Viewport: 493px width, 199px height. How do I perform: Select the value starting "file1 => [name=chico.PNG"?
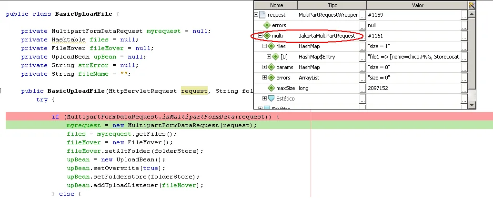pyautogui.click(x=414, y=57)
